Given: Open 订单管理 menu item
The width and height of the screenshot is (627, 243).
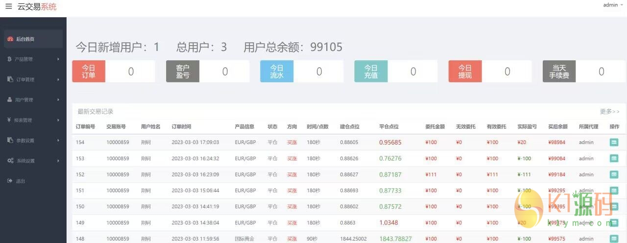Looking at the screenshot, I should tap(25, 79).
